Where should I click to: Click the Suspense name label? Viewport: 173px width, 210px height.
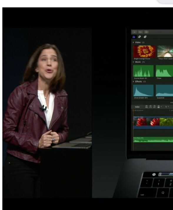[160, 98]
